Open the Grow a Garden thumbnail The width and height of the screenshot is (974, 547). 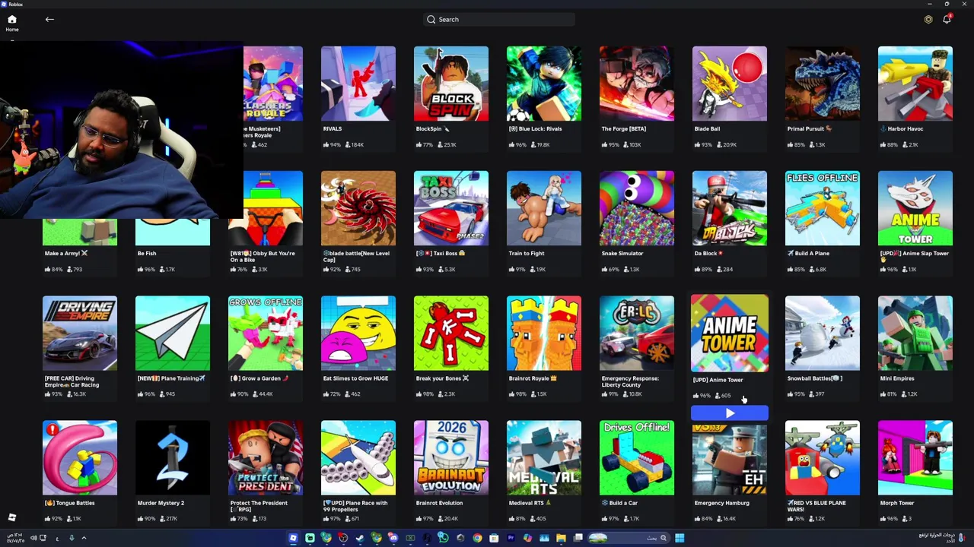coord(266,333)
